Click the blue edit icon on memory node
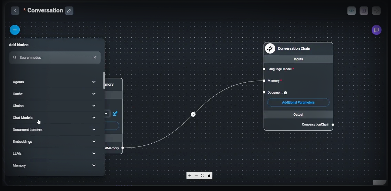391x191 pixels. click(115, 114)
